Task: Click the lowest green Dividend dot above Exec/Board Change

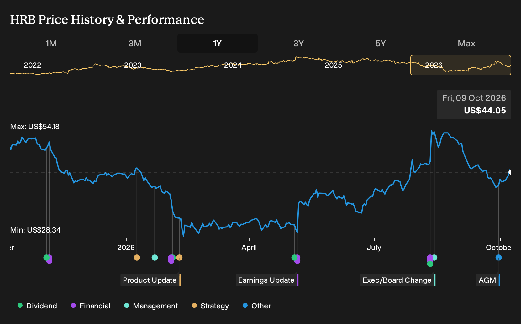Action: click(430, 264)
